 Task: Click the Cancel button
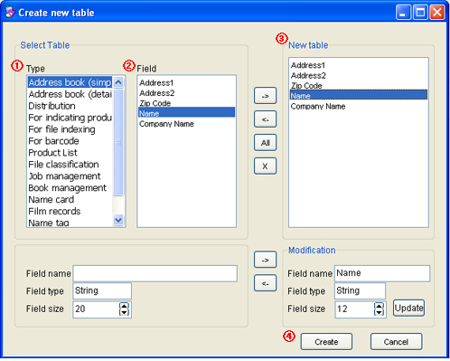tap(396, 342)
